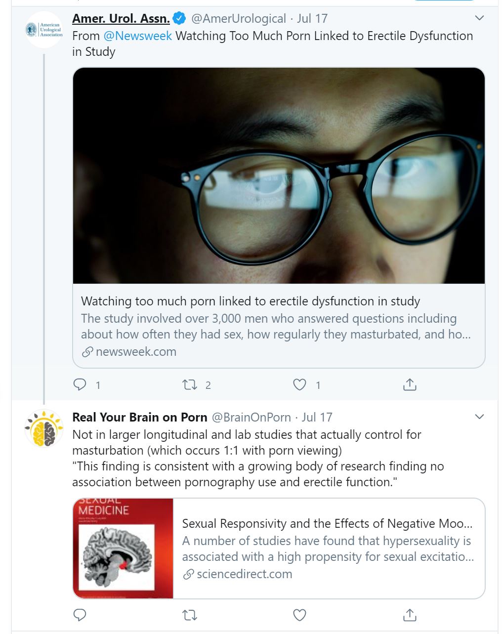Reply to the Real Your Brain on Porn tweet
Screen dimensions: 502x634
pyautogui.click(x=80, y=615)
